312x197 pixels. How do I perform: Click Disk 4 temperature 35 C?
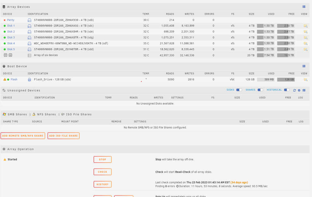pos(146,43)
